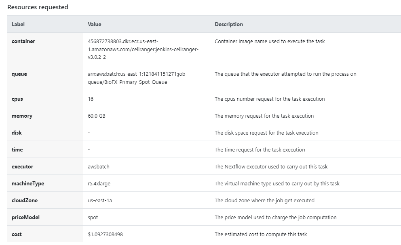Select the priceModel value spot

93,218
